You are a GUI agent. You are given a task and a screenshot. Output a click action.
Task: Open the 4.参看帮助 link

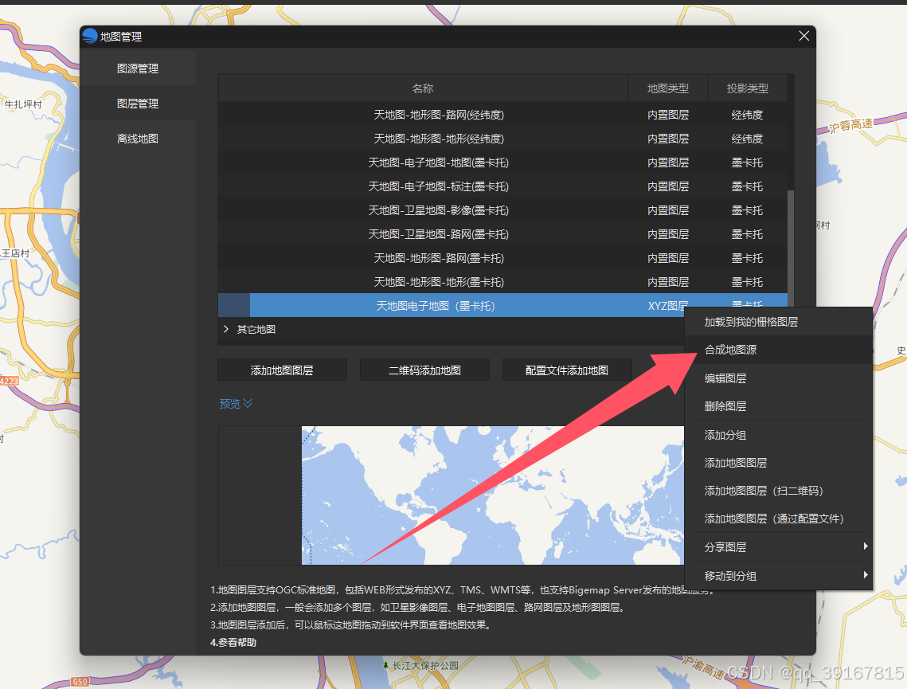233,642
